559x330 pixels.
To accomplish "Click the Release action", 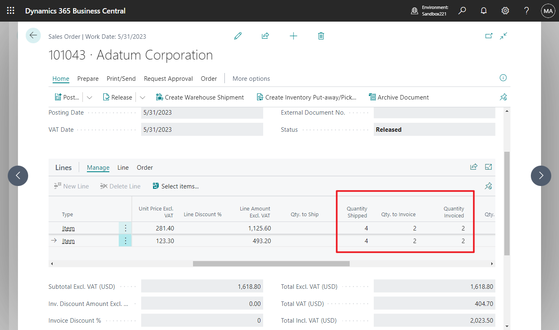I will pos(118,97).
